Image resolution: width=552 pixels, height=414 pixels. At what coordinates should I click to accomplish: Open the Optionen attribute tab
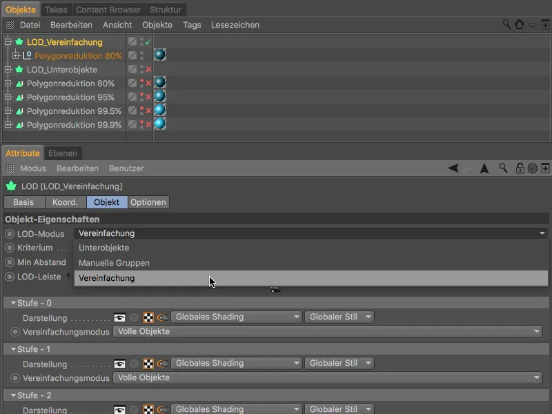(x=148, y=202)
